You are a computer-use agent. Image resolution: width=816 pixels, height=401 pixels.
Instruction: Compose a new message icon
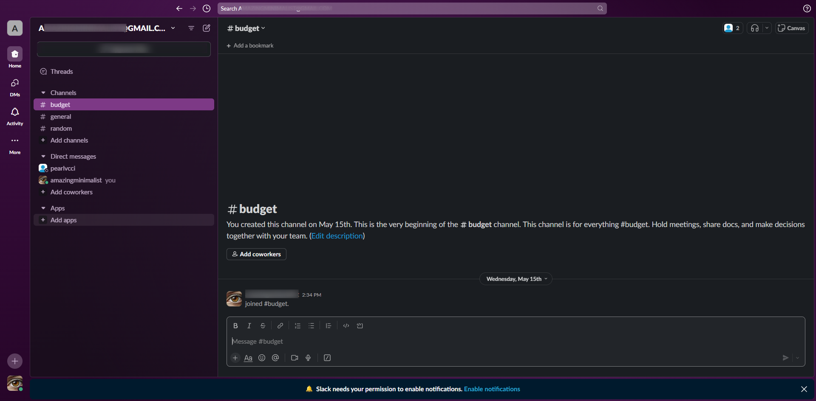[207, 28]
